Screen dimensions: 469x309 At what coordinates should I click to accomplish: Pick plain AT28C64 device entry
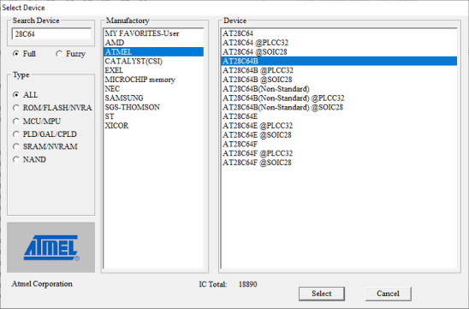339,33
